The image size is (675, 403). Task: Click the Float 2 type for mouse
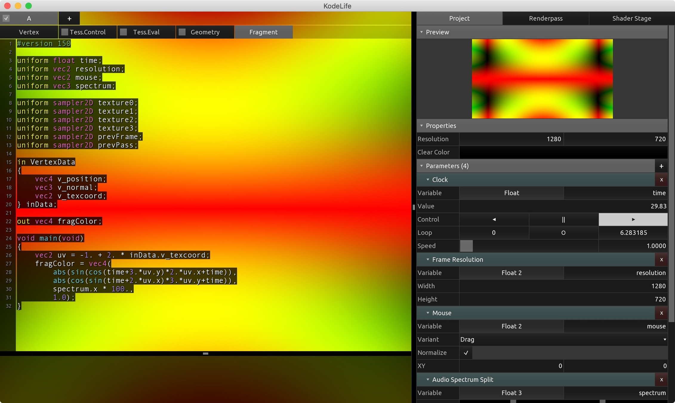[x=511, y=326]
